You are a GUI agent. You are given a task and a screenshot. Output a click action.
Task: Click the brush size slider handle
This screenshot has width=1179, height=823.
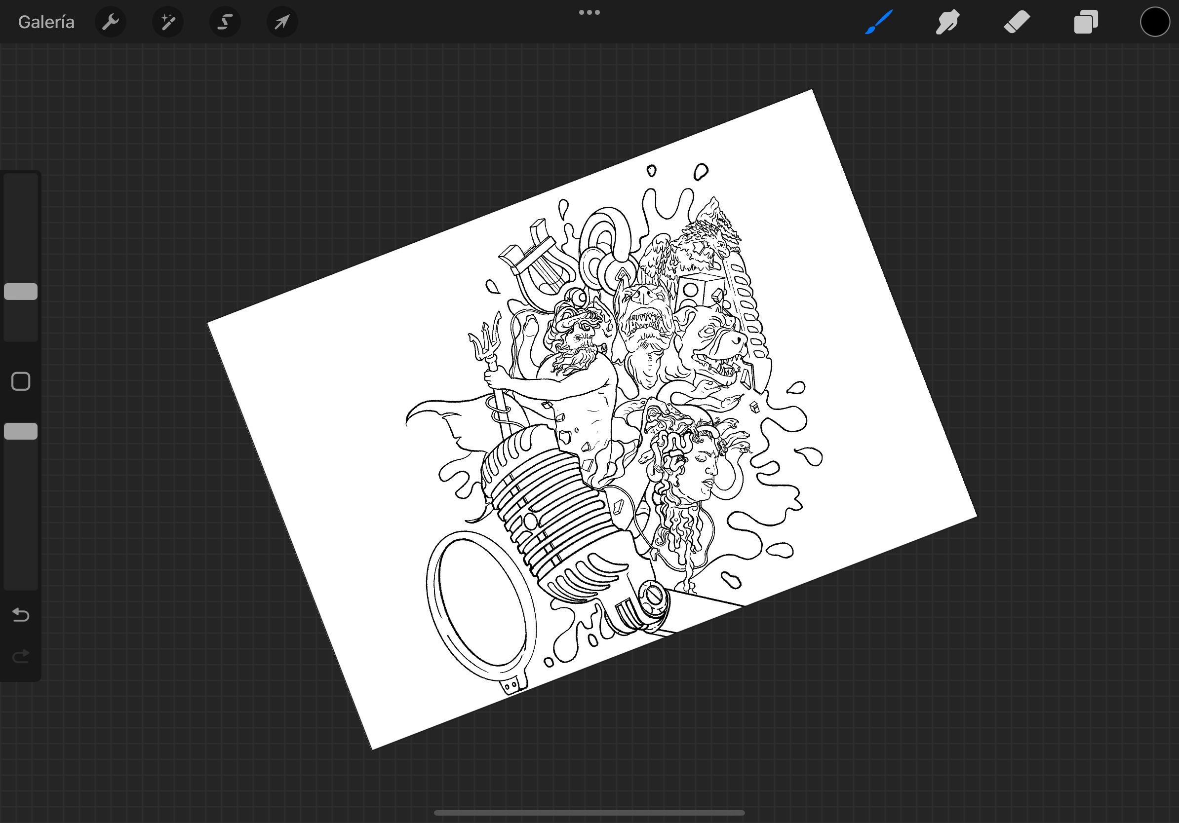(x=21, y=292)
